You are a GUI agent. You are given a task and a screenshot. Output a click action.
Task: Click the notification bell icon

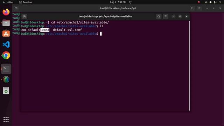click(130, 2)
